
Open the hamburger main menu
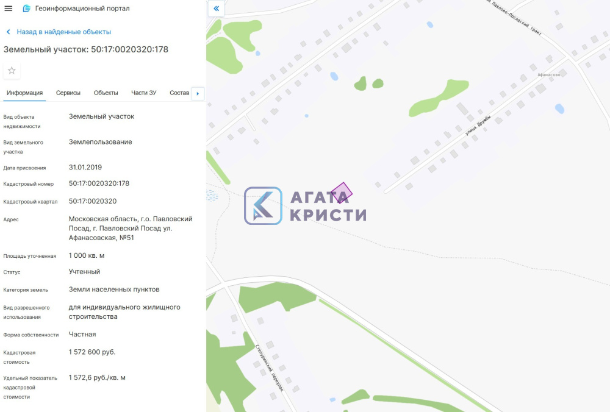coord(9,9)
